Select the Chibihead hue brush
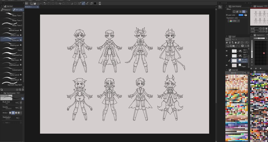268x142 pixels. [11, 54]
